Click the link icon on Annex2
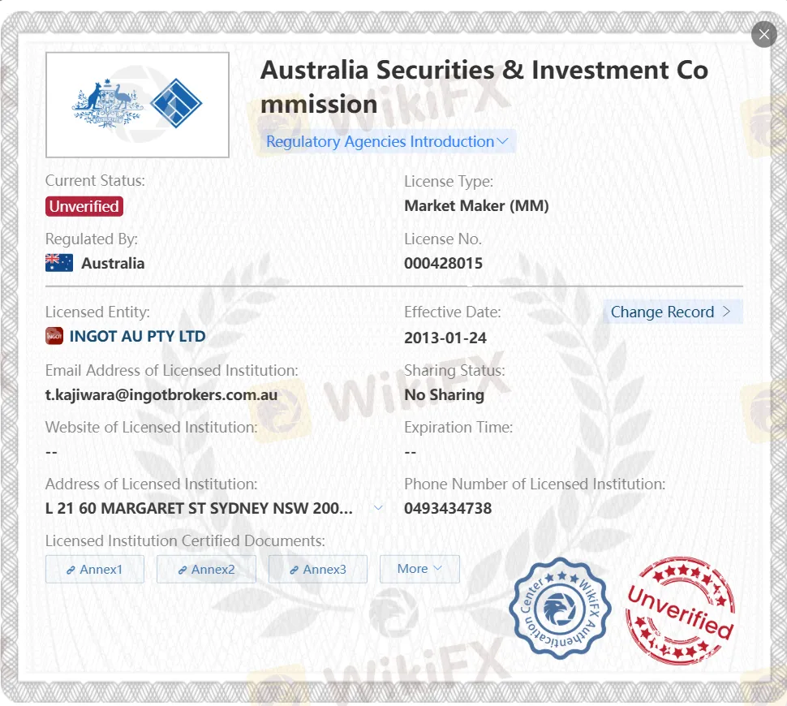787x706 pixels. (180, 570)
